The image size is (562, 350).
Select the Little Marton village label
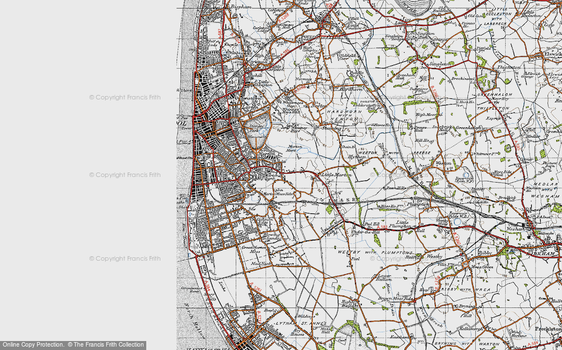(336, 175)
